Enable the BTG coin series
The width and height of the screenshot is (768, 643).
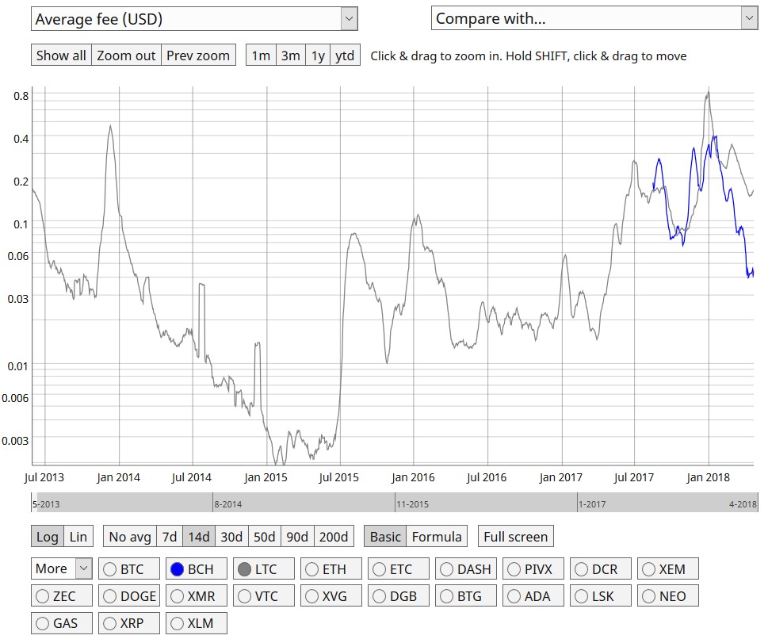466,595
